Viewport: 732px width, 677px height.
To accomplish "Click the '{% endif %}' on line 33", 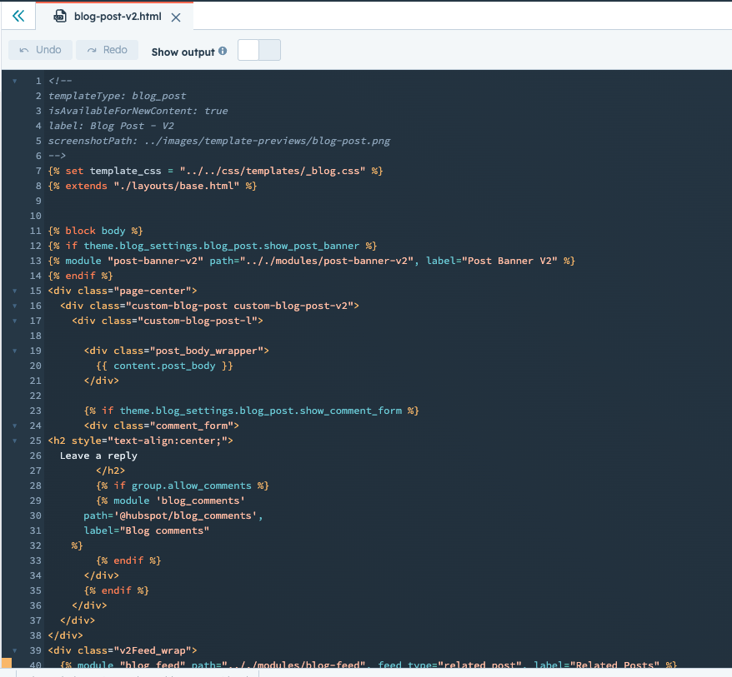I will (x=128, y=560).
